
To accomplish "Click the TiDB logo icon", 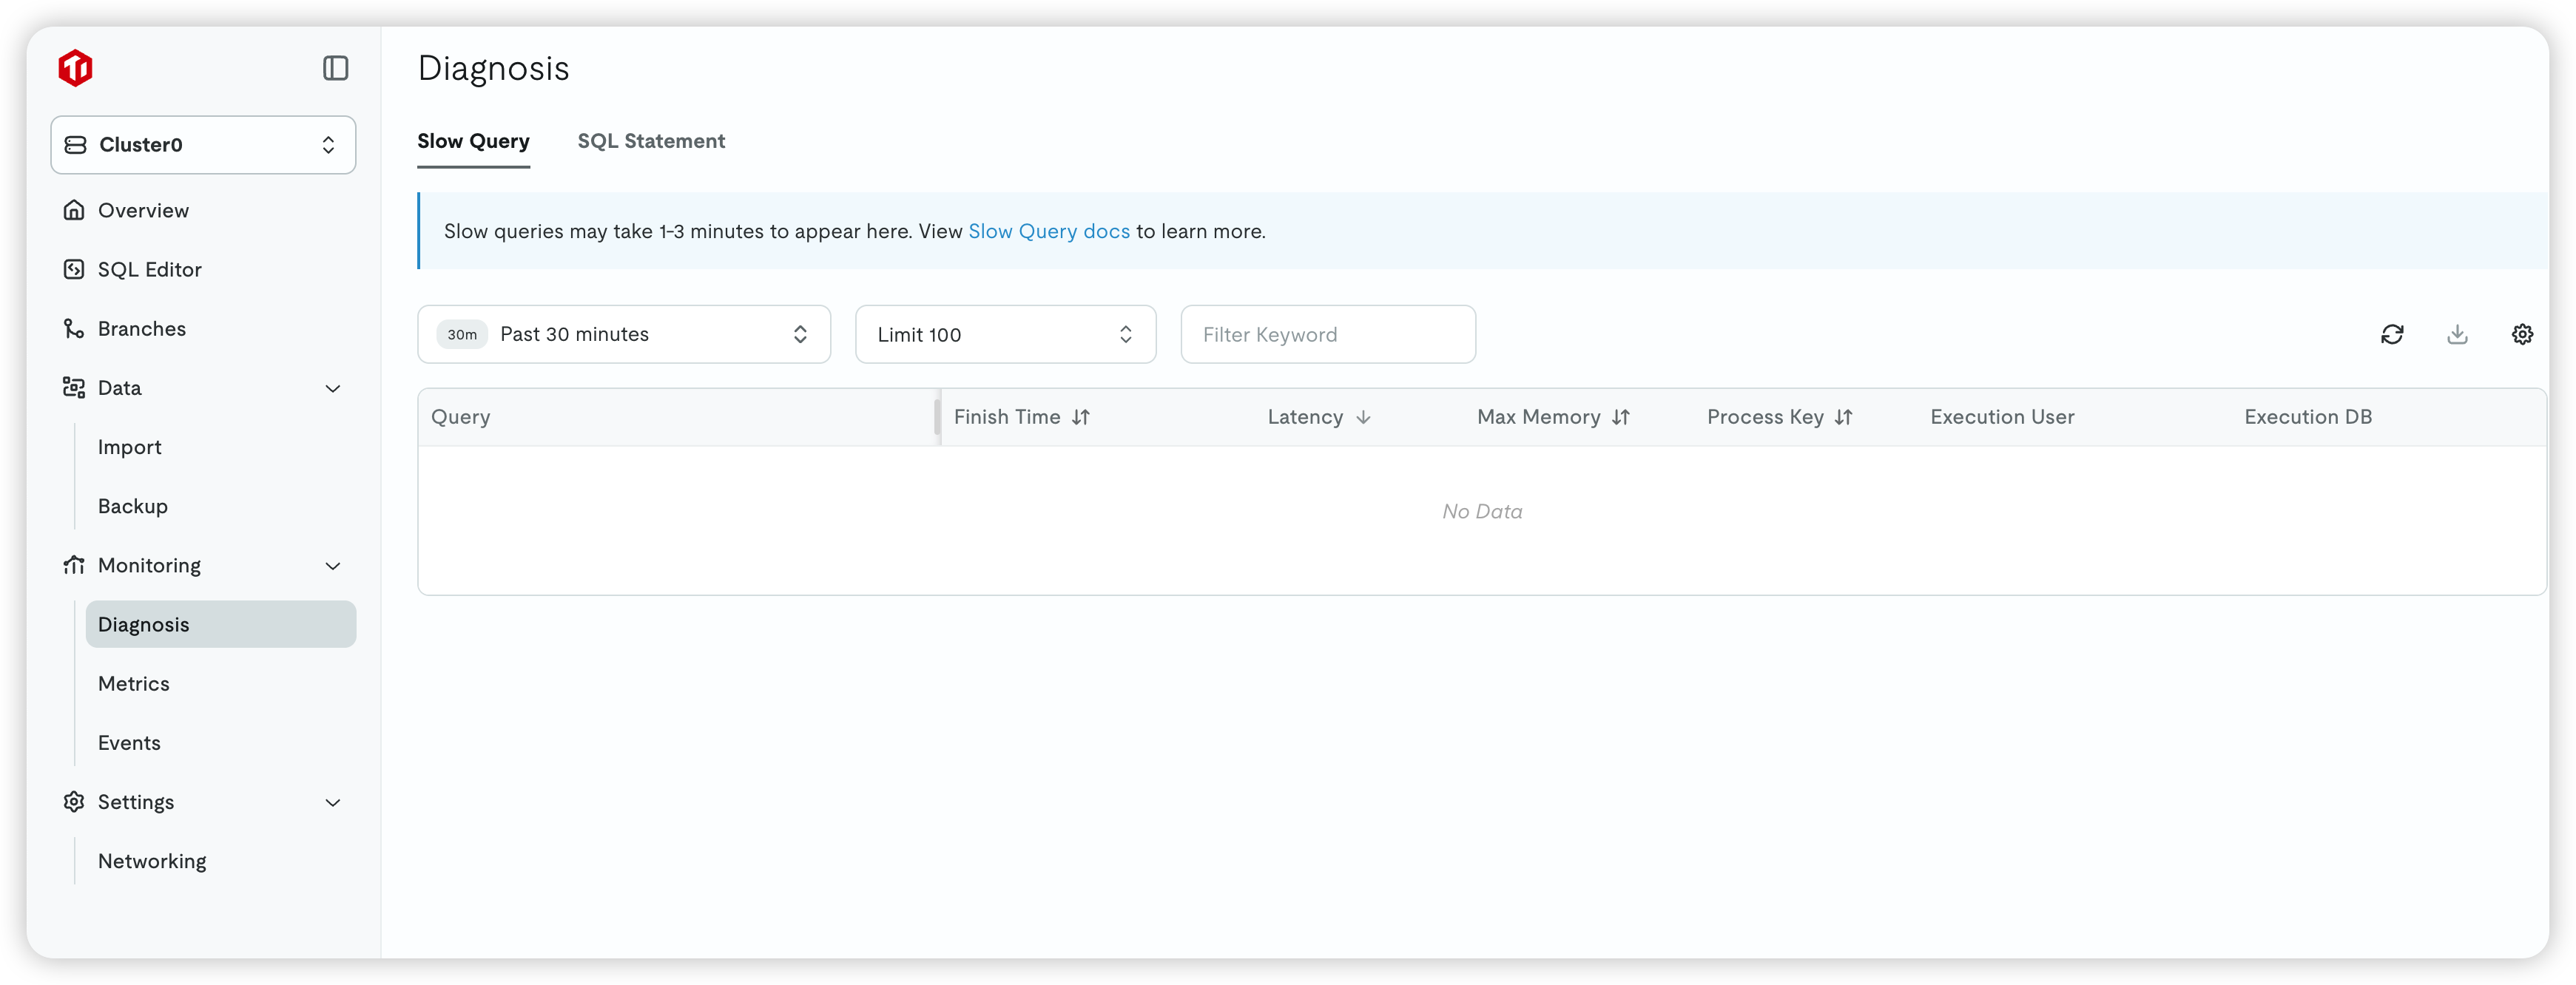I will pyautogui.click(x=75, y=68).
